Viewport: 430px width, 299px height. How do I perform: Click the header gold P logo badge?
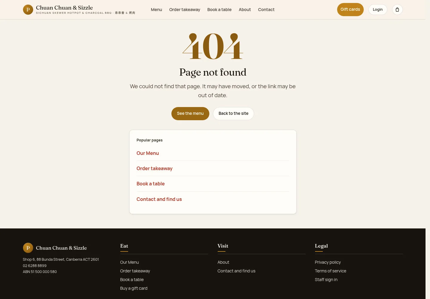coord(28,10)
